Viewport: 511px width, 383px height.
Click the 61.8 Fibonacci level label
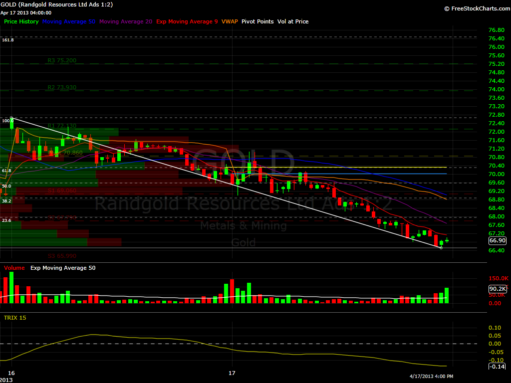tap(6, 171)
